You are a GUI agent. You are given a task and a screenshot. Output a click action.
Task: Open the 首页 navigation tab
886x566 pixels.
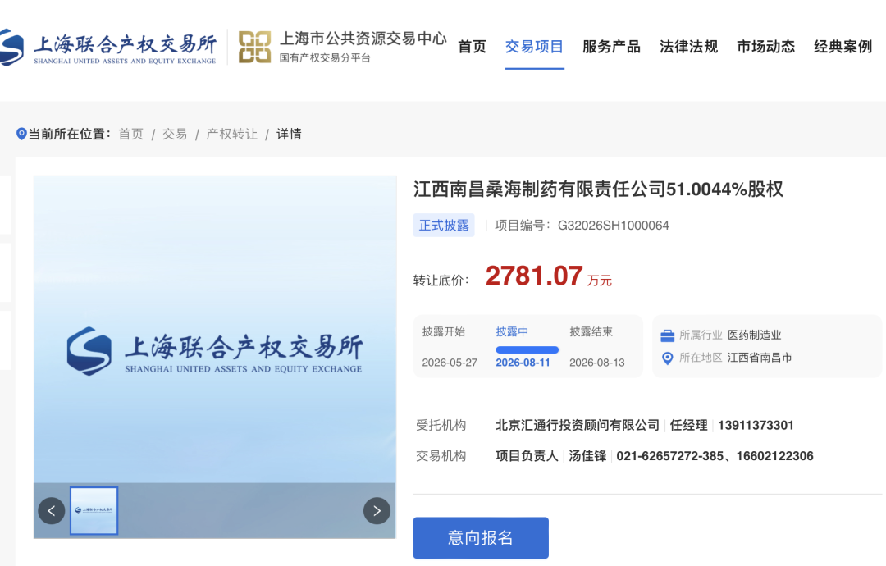point(472,46)
